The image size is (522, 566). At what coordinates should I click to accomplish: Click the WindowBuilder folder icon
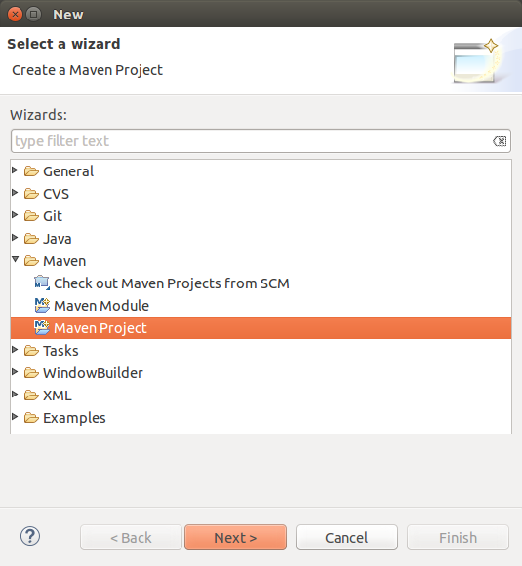tap(31, 373)
